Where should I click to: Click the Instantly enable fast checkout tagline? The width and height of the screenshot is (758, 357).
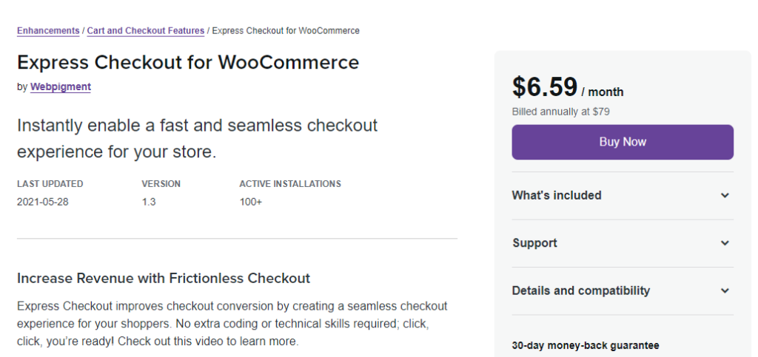(197, 138)
